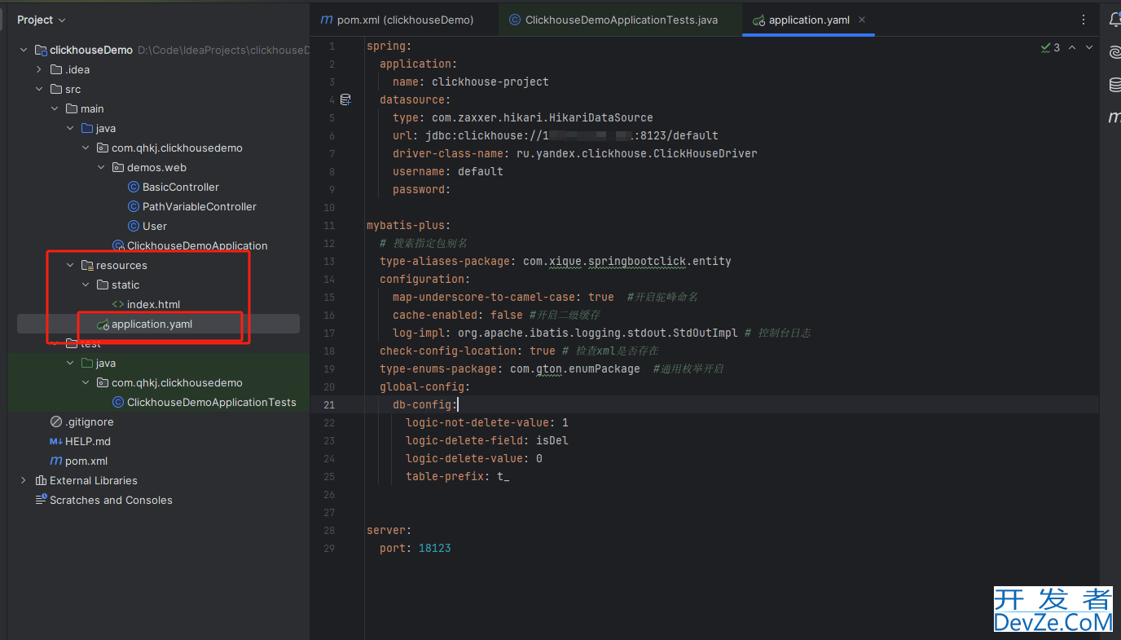Image resolution: width=1121 pixels, height=640 pixels.
Task: Select Scratches and Consoles node
Action: click(111, 500)
